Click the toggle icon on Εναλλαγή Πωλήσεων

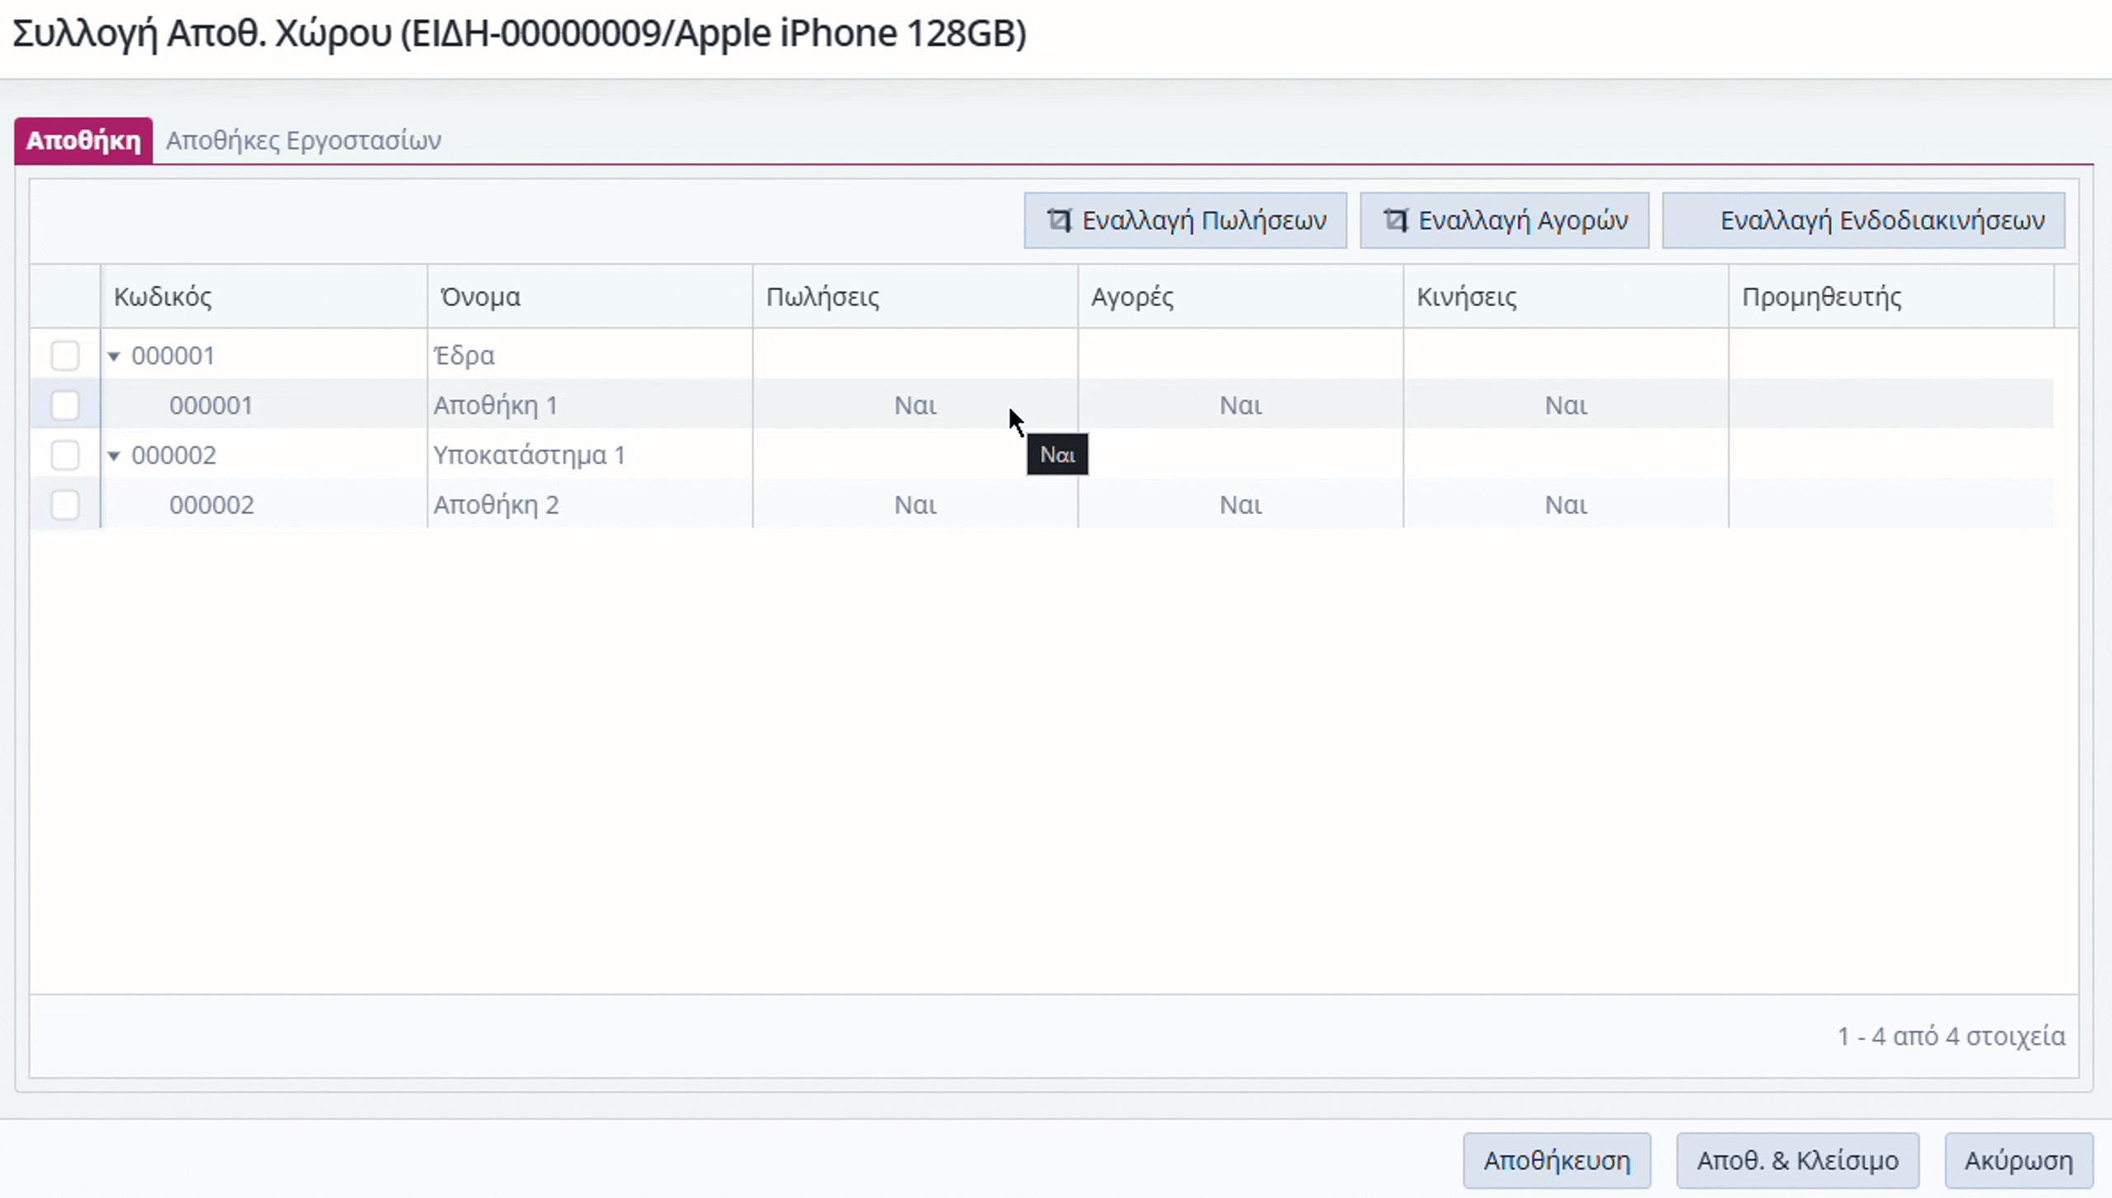click(1059, 220)
